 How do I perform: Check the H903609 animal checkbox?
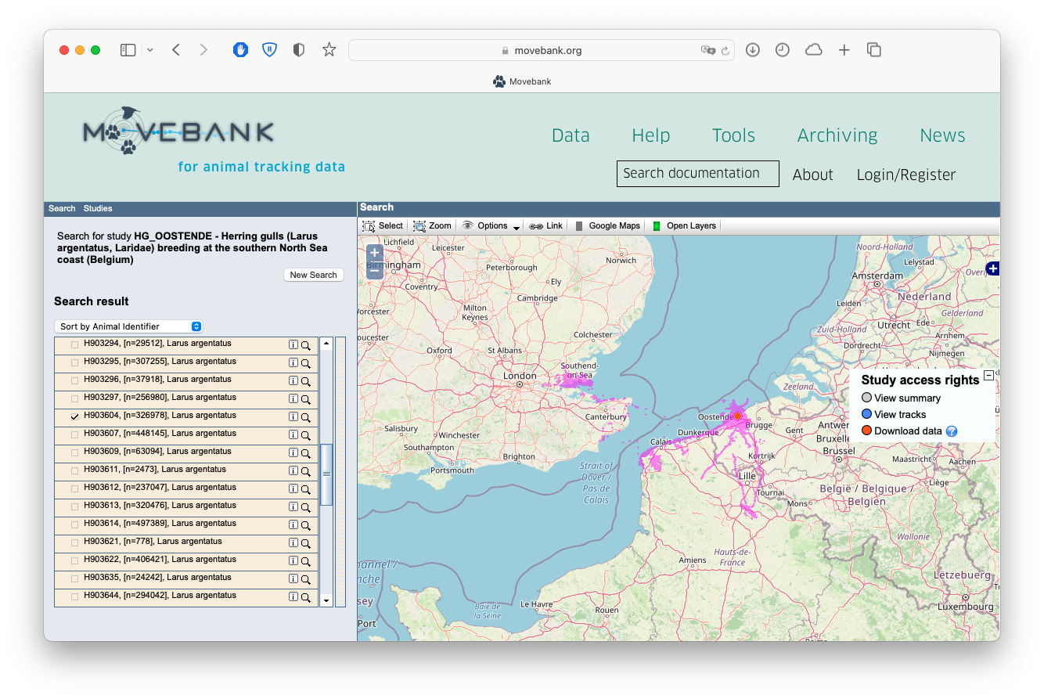coord(75,453)
